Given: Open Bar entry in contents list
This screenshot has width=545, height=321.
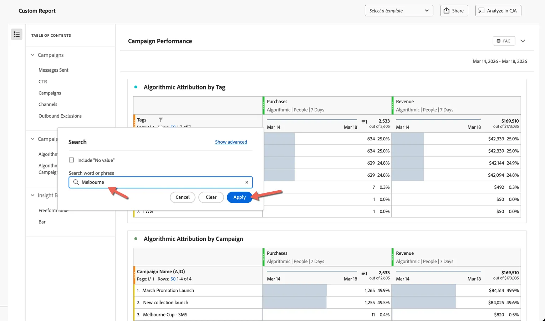Looking at the screenshot, I should (x=42, y=222).
